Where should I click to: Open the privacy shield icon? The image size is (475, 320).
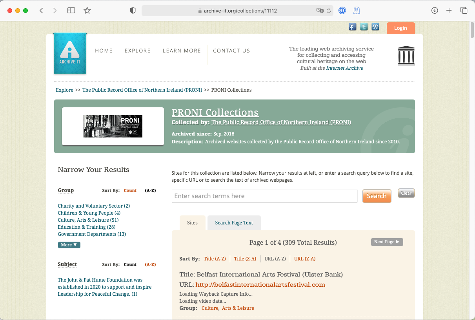tap(133, 11)
